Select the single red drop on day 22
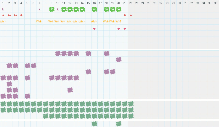The image size is (219, 127). pyautogui.click(x=131, y=15)
